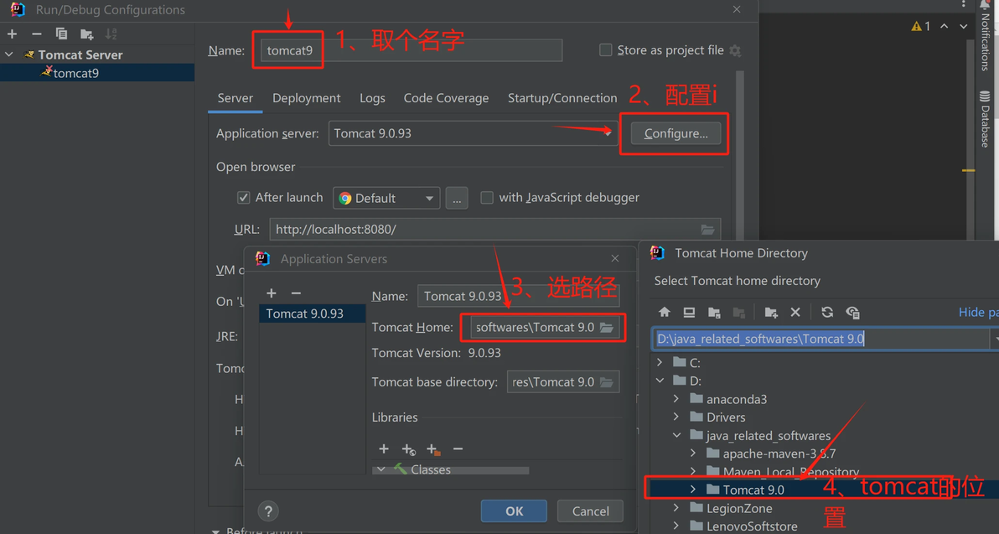The image size is (999, 534).
Task: Select Tomcat 9.0.93 in server list
Action: (312, 314)
